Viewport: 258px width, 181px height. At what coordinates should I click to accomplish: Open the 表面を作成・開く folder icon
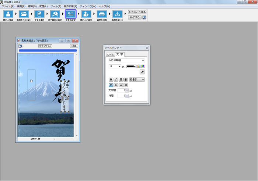coord(24,14)
